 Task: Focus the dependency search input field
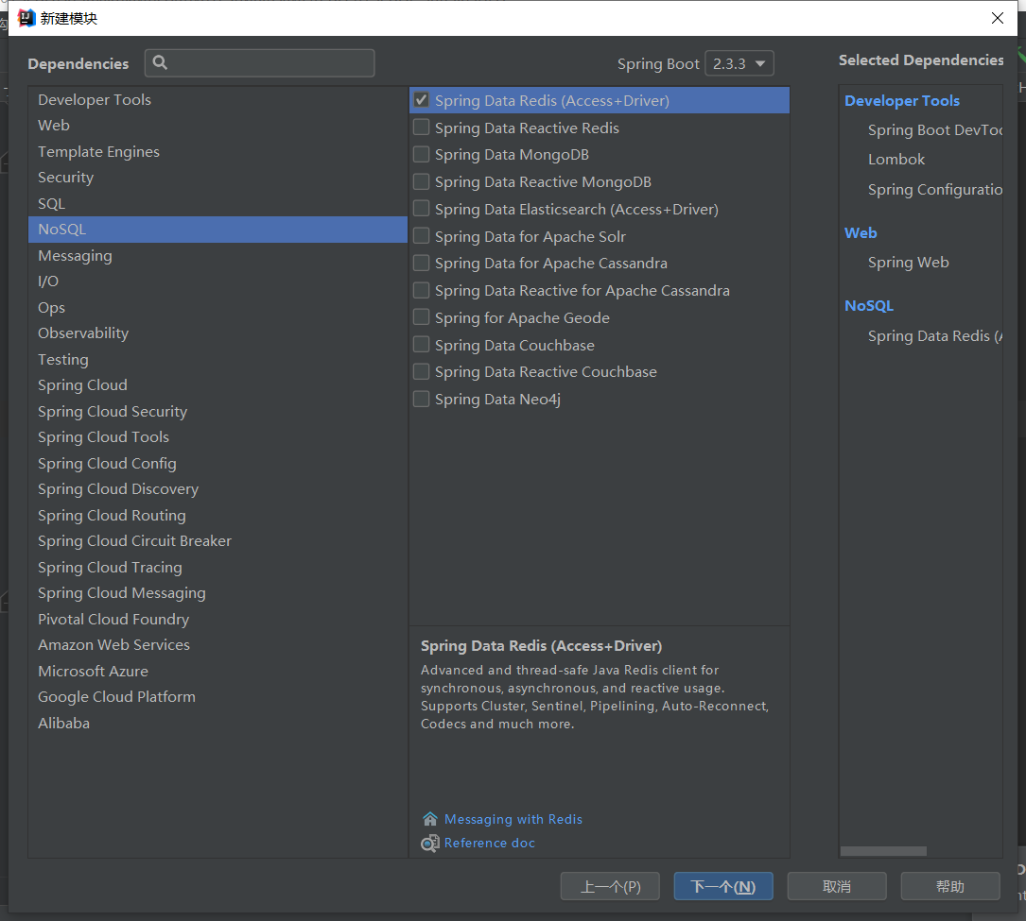(270, 63)
